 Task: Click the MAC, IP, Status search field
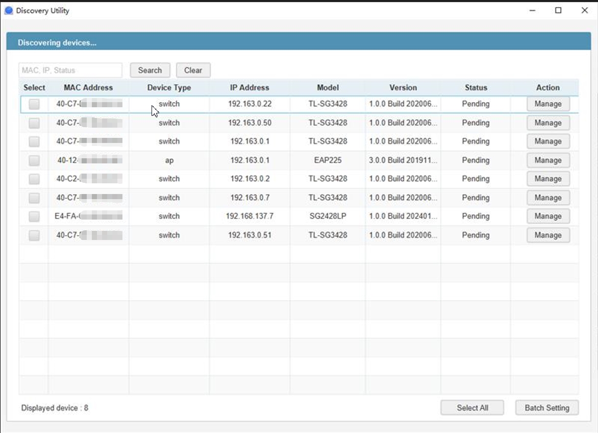pos(70,70)
